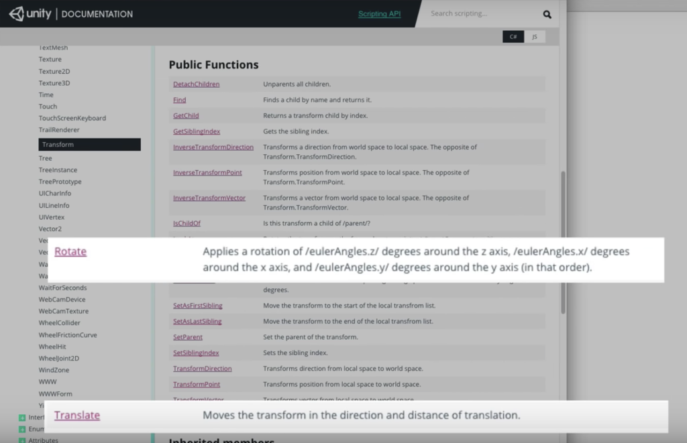Open the highlighted Translate link
Screen dimensions: 687x443
point(77,415)
